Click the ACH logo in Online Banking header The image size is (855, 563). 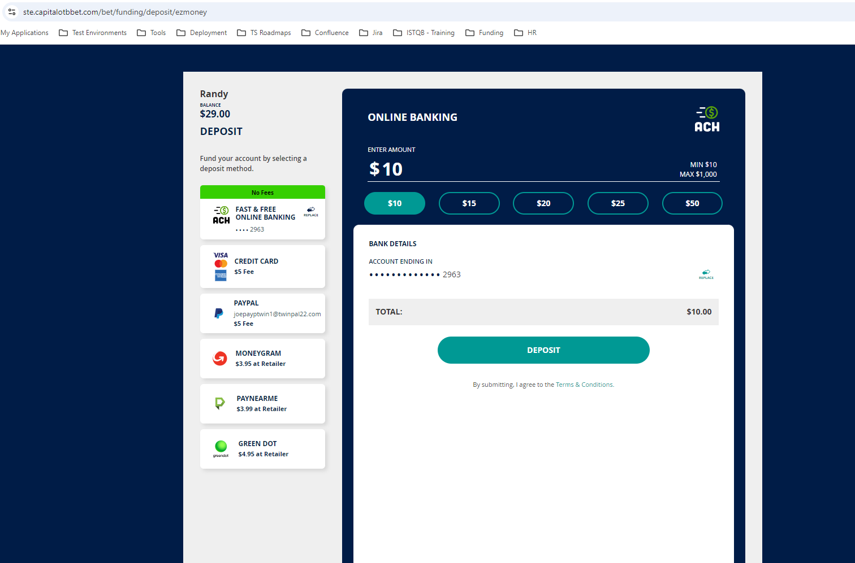point(707,119)
